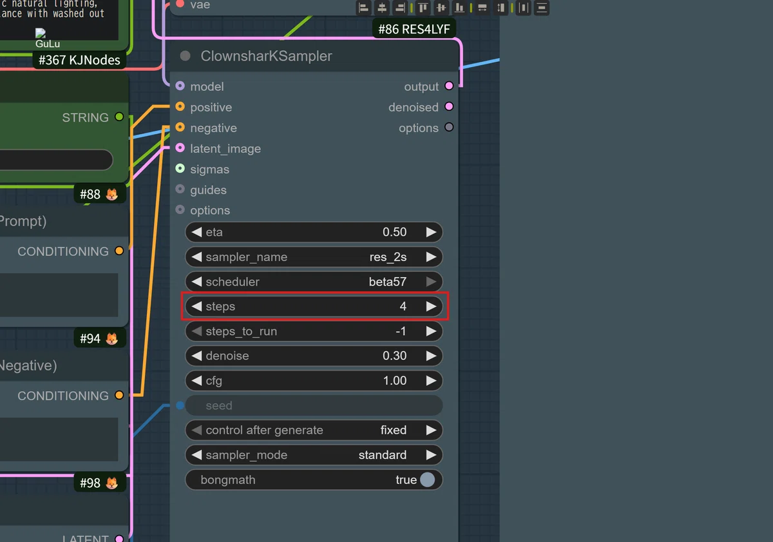
Task: Select next sampler_mode with right arrow
Action: 431,455
